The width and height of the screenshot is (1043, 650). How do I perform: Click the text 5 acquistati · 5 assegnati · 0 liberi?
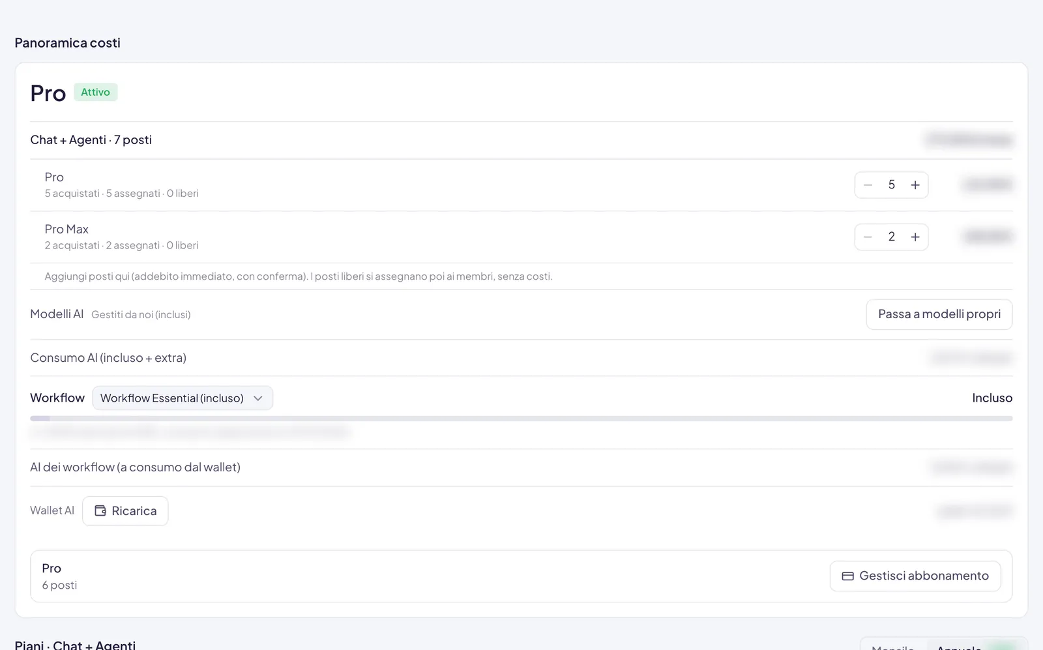point(121,194)
